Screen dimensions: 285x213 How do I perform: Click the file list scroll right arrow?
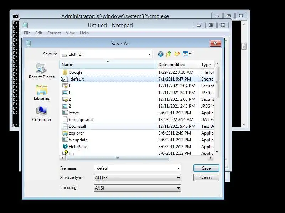coord(211,158)
